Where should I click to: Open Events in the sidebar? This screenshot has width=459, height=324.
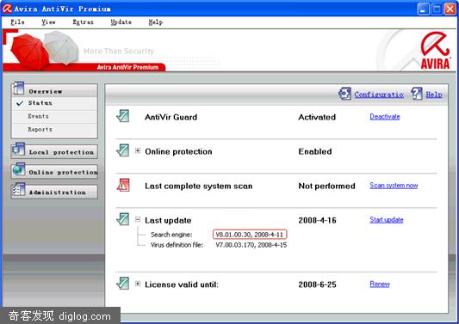pyautogui.click(x=38, y=116)
